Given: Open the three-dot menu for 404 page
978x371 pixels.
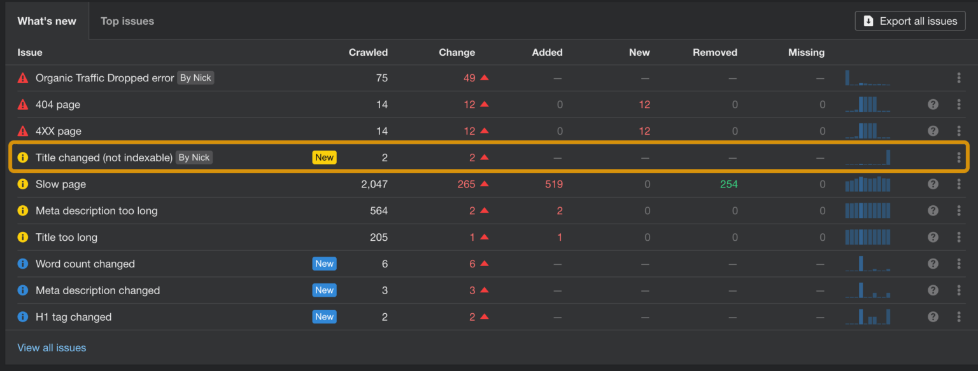Looking at the screenshot, I should tap(959, 104).
